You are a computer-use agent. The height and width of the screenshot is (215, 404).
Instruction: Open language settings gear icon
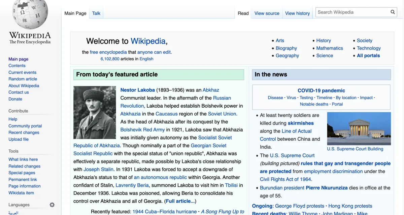point(52,205)
